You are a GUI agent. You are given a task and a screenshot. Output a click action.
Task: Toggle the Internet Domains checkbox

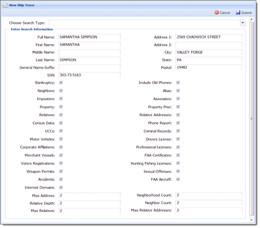click(61, 188)
